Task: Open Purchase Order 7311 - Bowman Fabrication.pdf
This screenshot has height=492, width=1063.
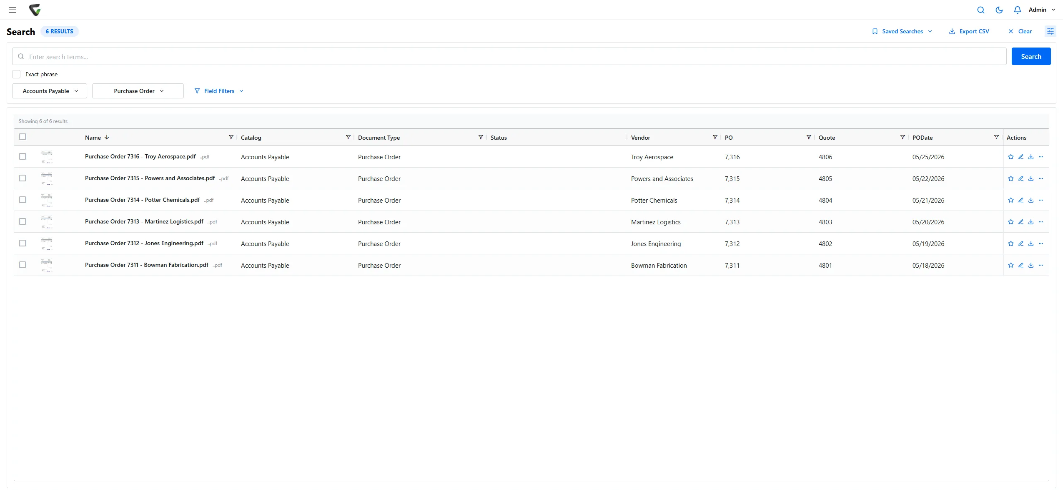Action: coord(146,265)
